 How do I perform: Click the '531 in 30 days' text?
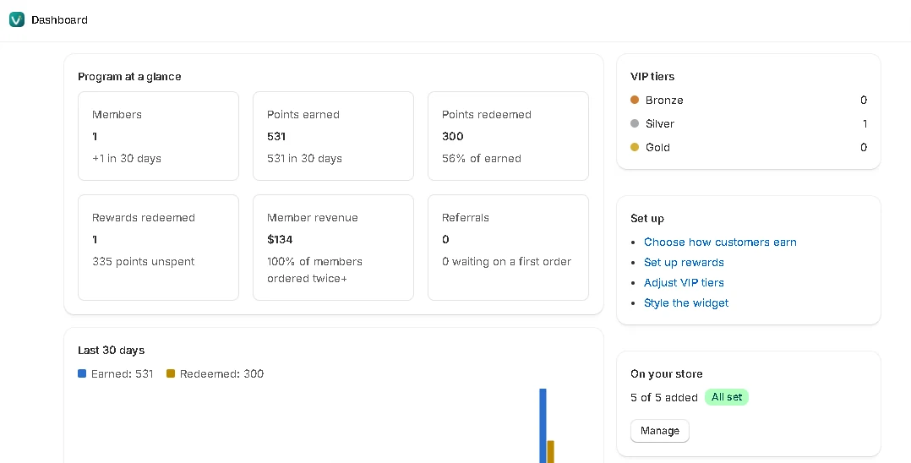(x=304, y=159)
